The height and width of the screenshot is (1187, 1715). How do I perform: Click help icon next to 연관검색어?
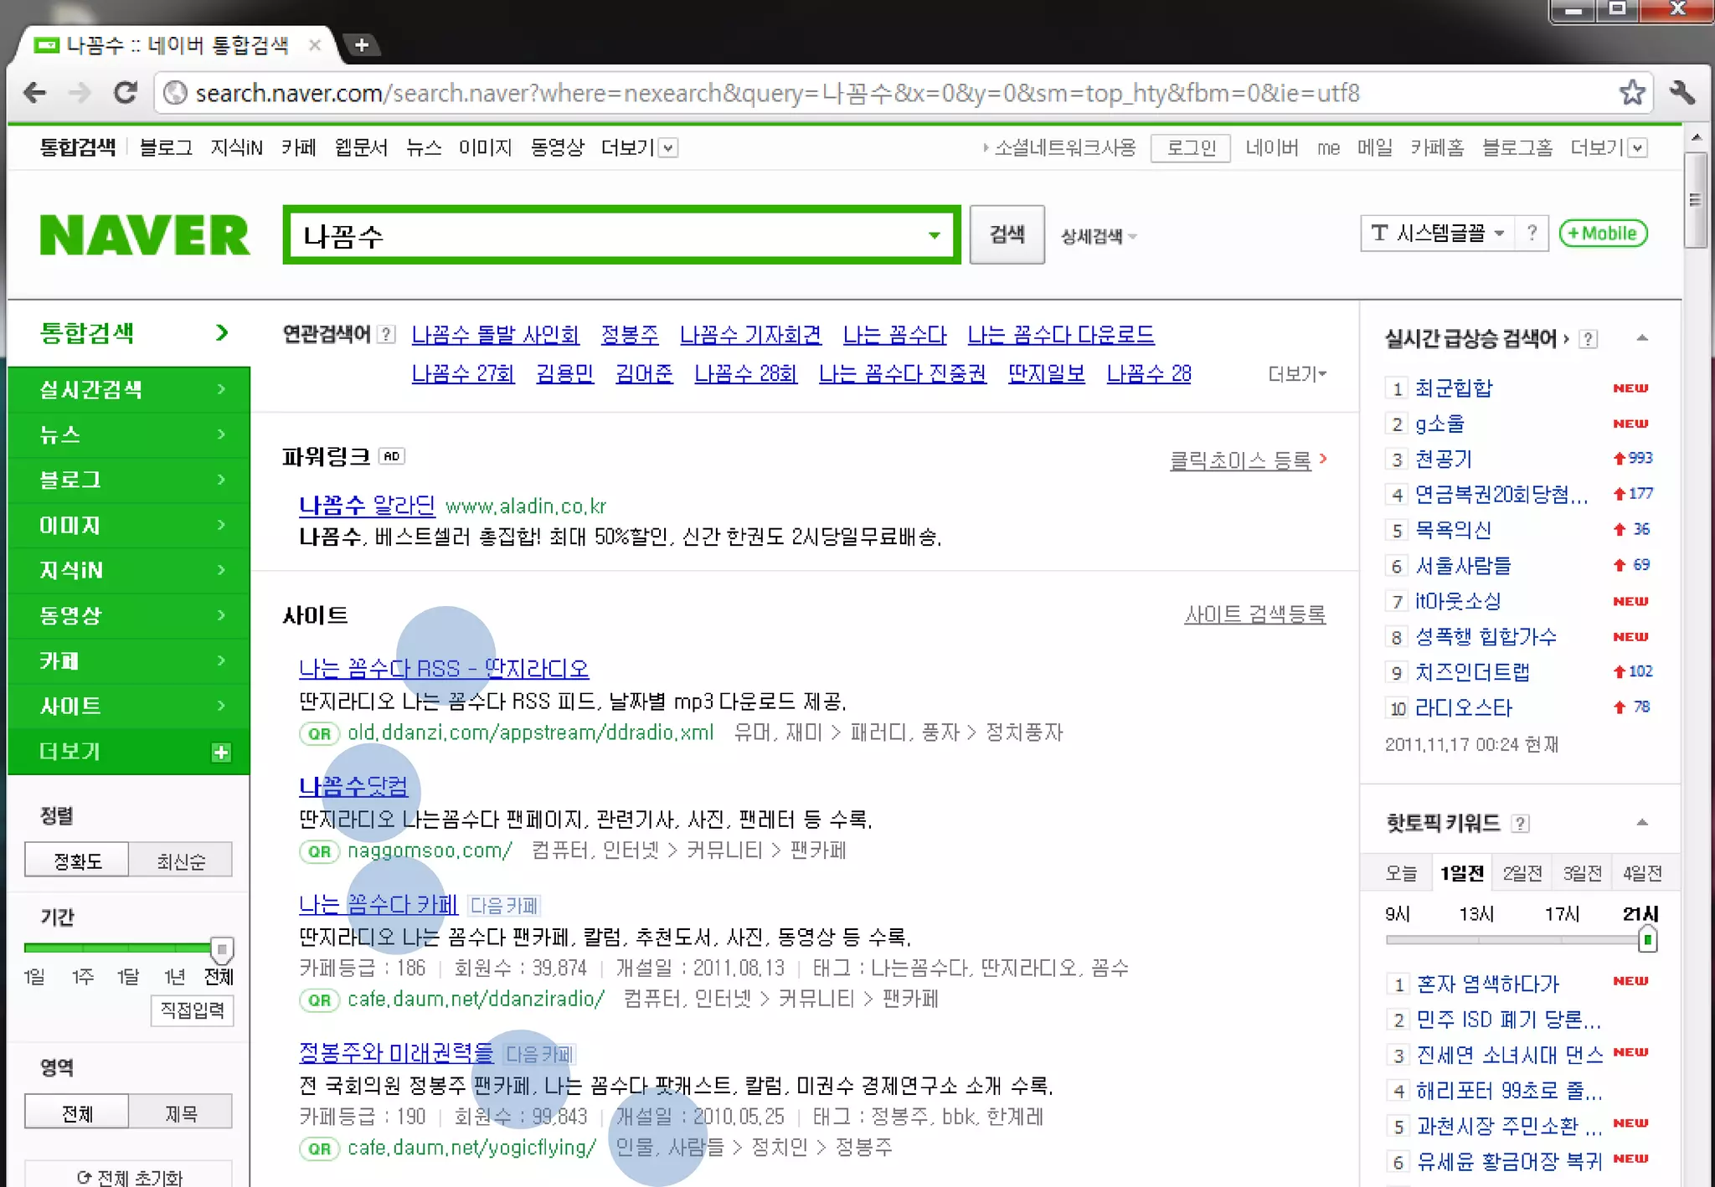pos(386,335)
